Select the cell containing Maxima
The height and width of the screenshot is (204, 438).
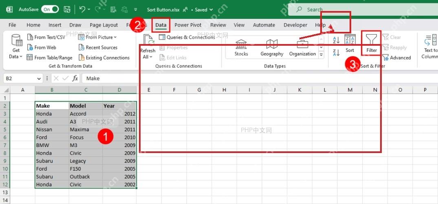[86, 130]
